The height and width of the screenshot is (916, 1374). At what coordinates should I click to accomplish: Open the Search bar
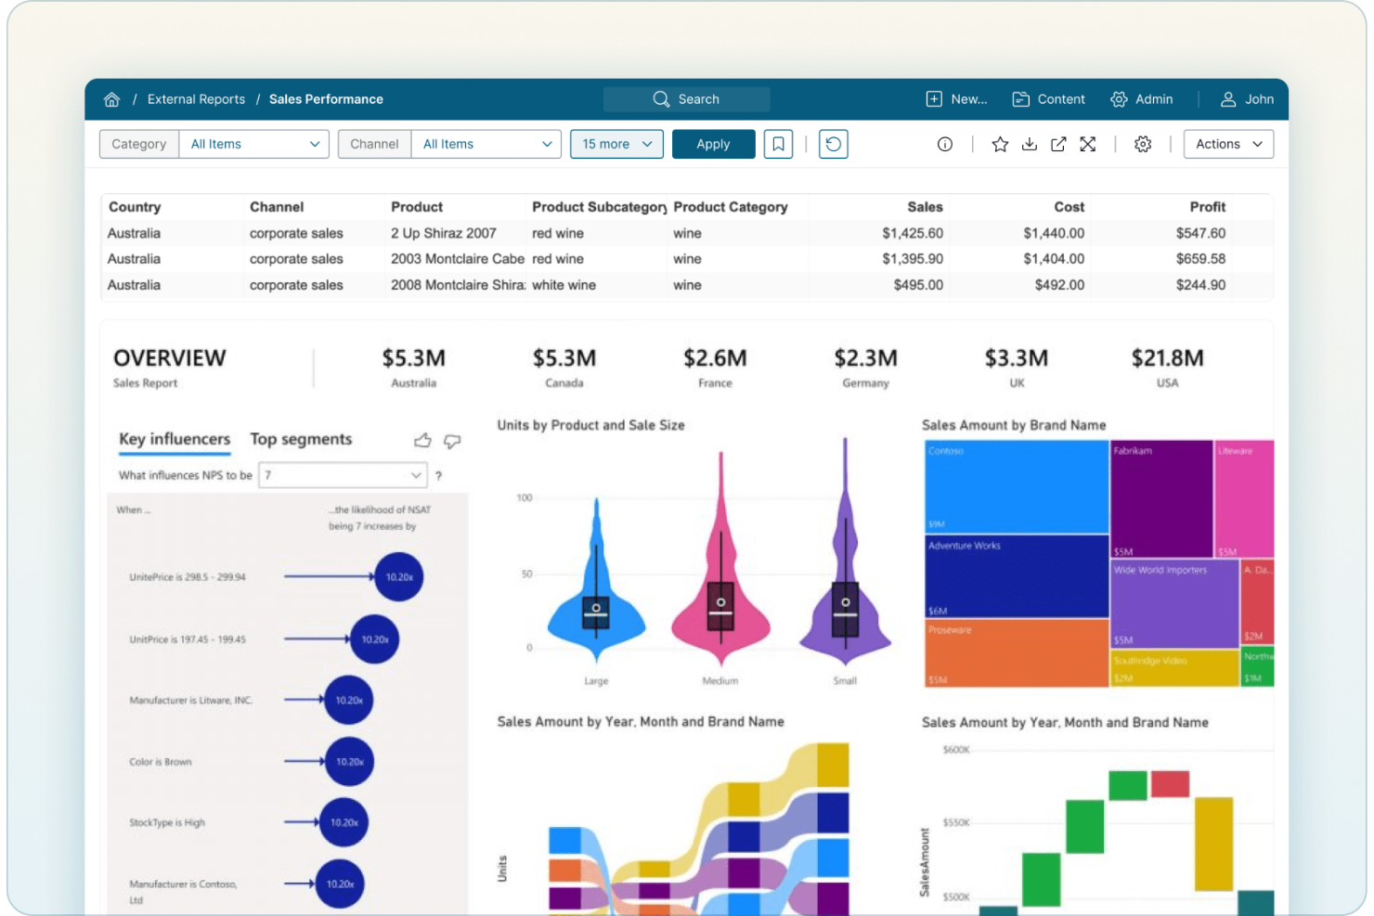(x=686, y=98)
